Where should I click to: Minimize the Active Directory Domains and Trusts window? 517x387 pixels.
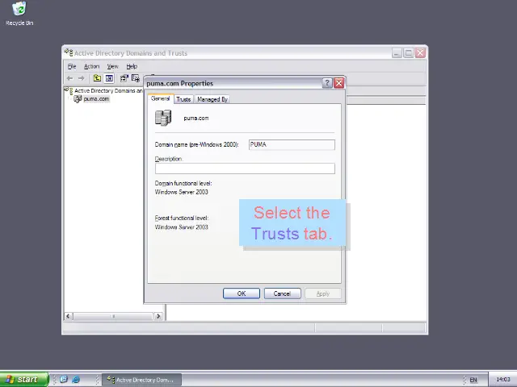pos(397,53)
